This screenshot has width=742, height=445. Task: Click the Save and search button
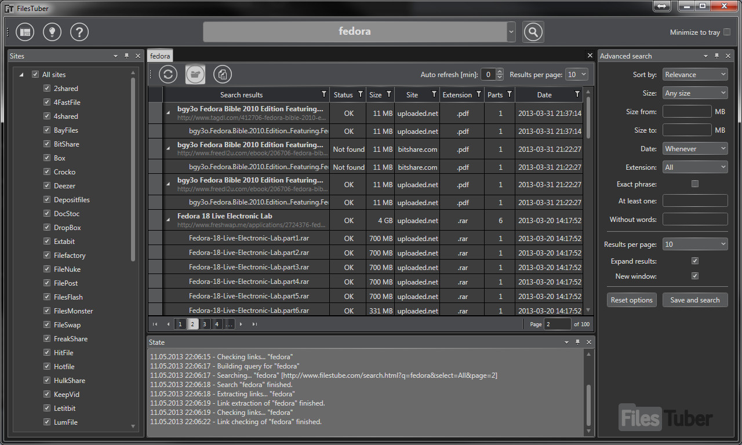[x=695, y=300]
